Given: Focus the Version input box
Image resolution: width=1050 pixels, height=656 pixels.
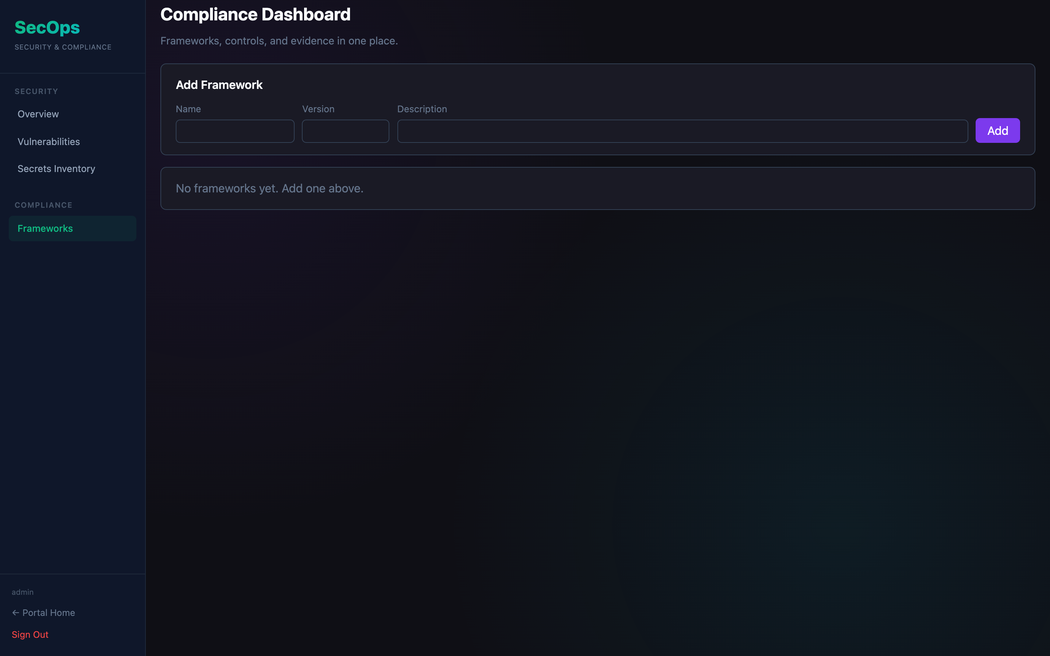Looking at the screenshot, I should [x=345, y=131].
